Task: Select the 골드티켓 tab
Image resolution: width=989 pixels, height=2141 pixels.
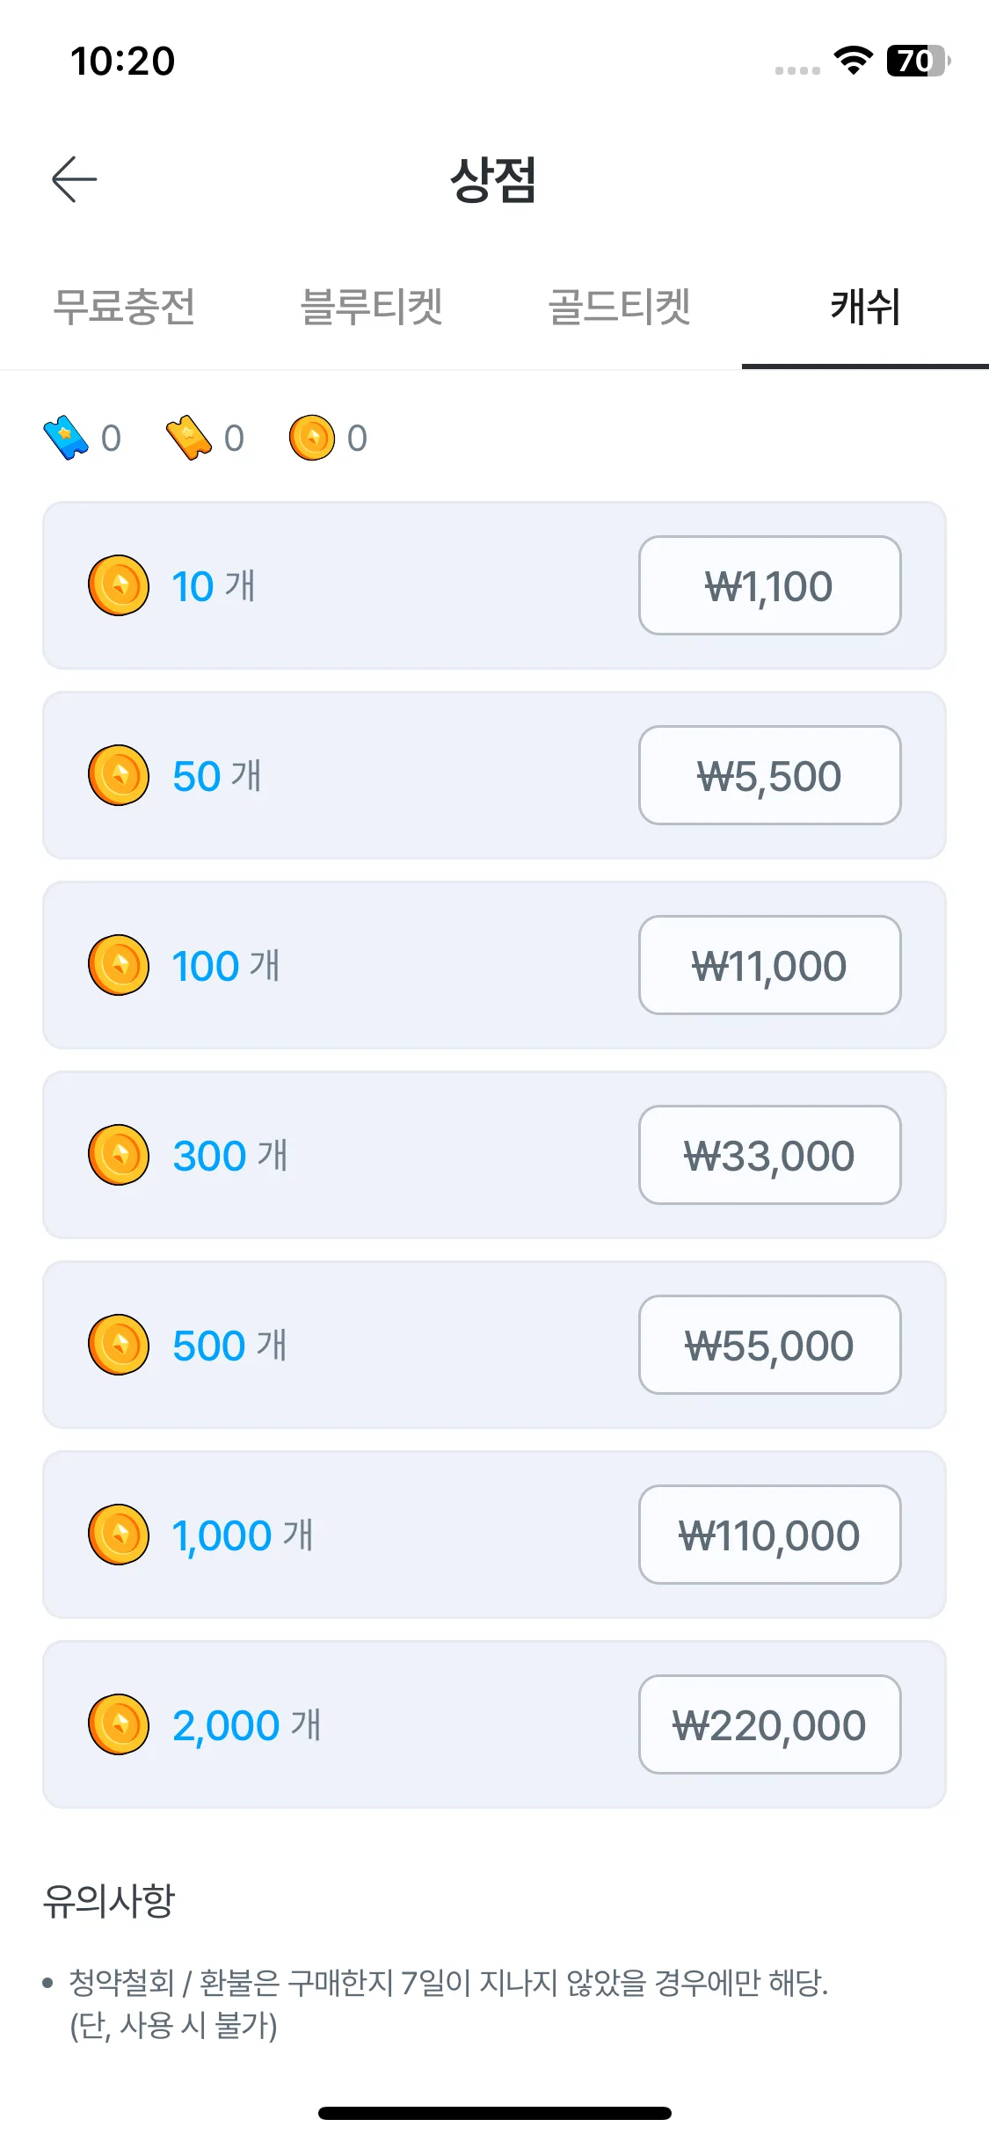Action: (x=619, y=307)
